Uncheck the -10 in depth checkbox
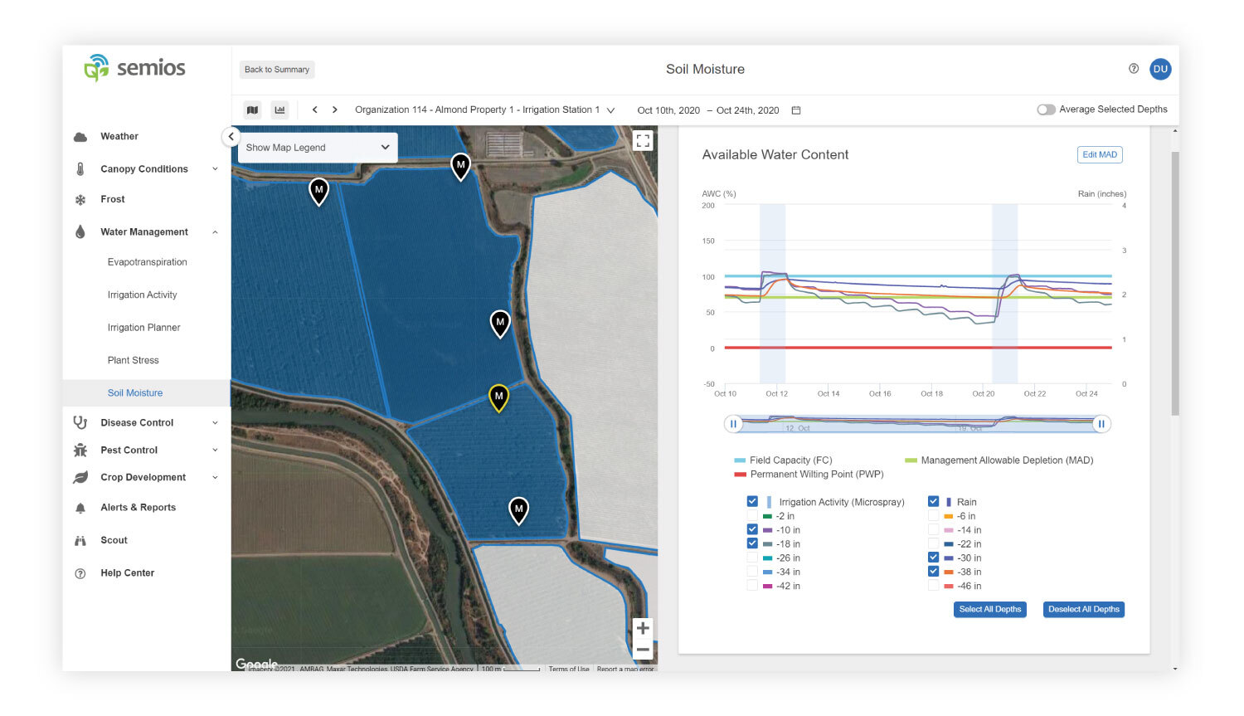The height and width of the screenshot is (716, 1244). tap(752, 530)
